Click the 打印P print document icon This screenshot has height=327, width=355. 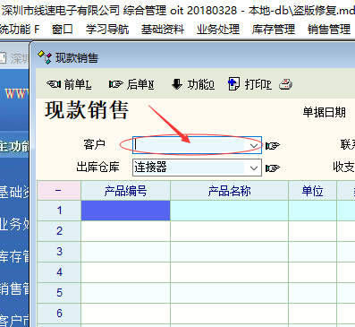click(233, 84)
